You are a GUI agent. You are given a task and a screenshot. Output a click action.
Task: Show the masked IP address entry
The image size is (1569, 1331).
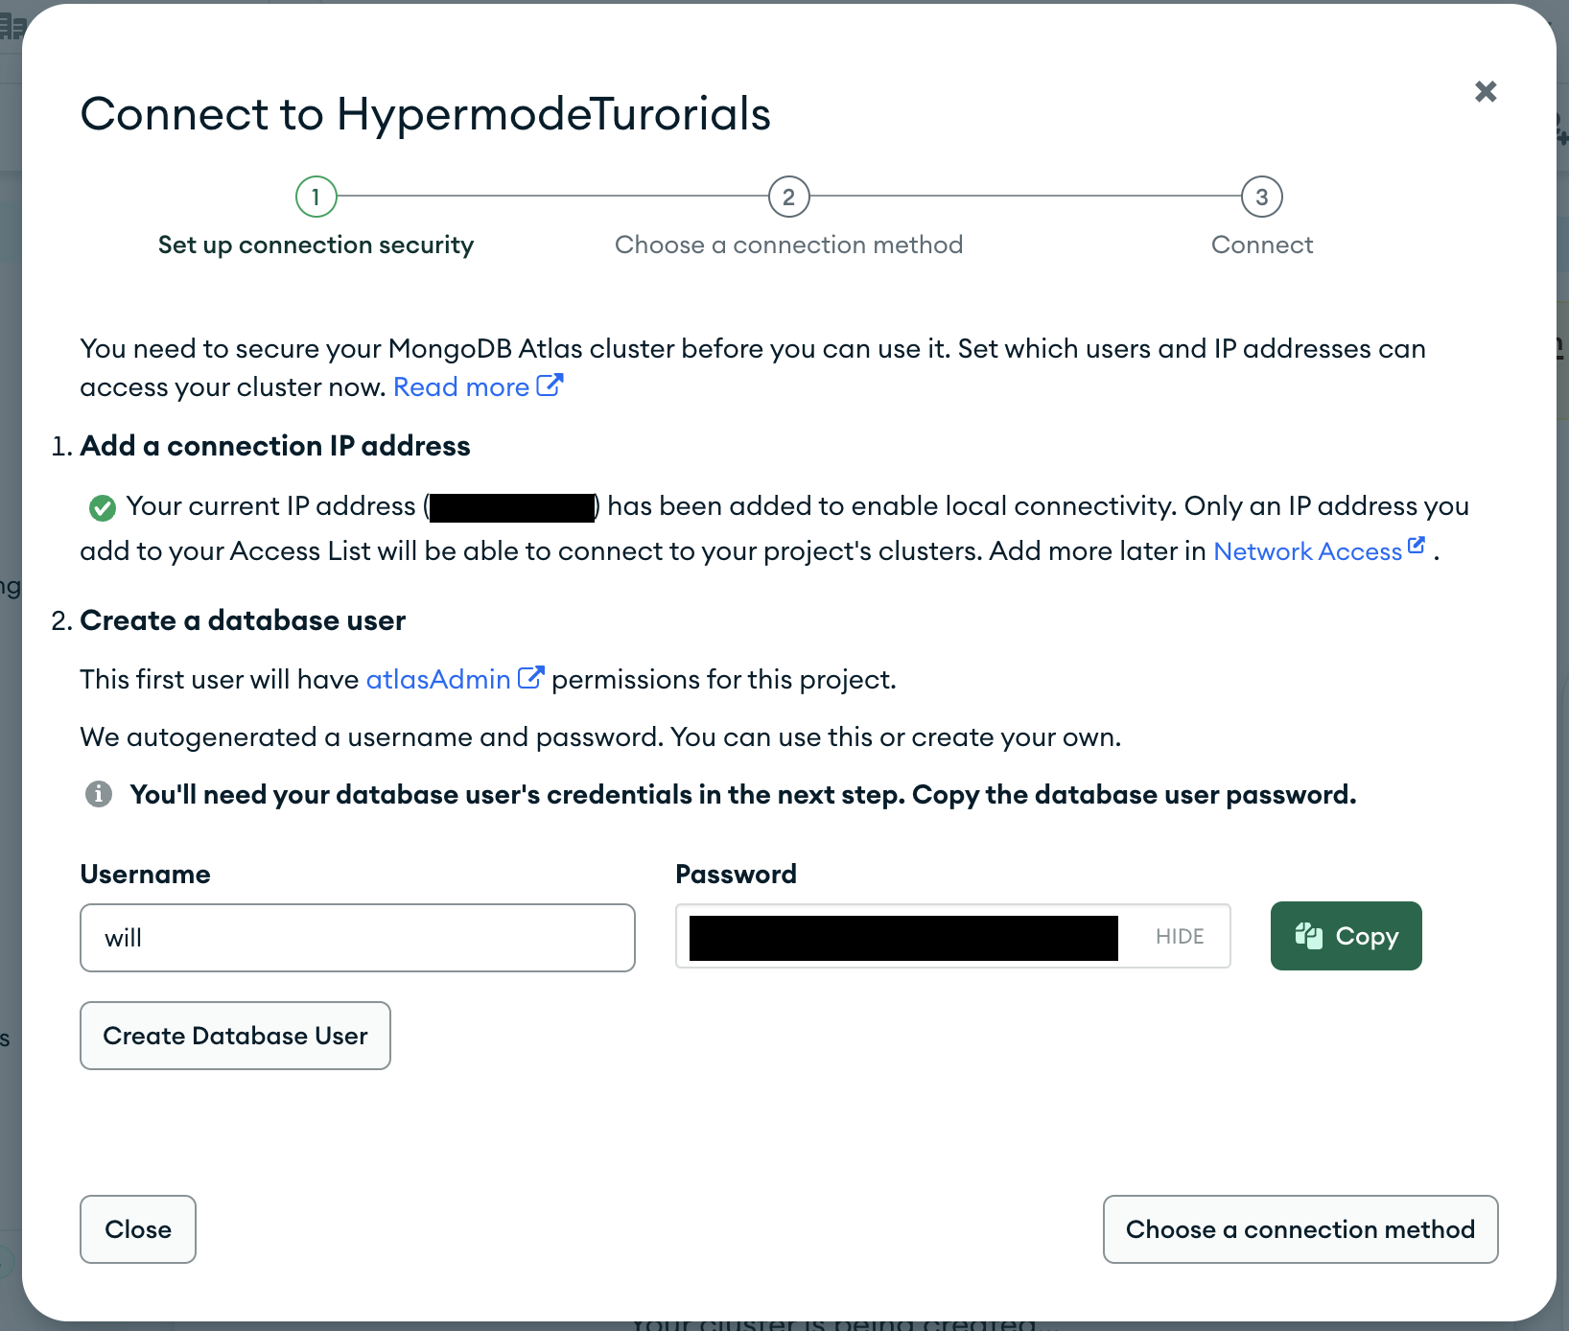click(511, 506)
